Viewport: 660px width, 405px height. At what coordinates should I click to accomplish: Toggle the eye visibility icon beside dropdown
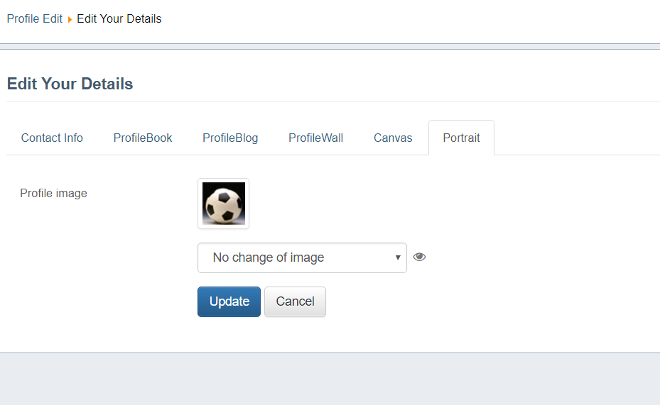tap(419, 257)
